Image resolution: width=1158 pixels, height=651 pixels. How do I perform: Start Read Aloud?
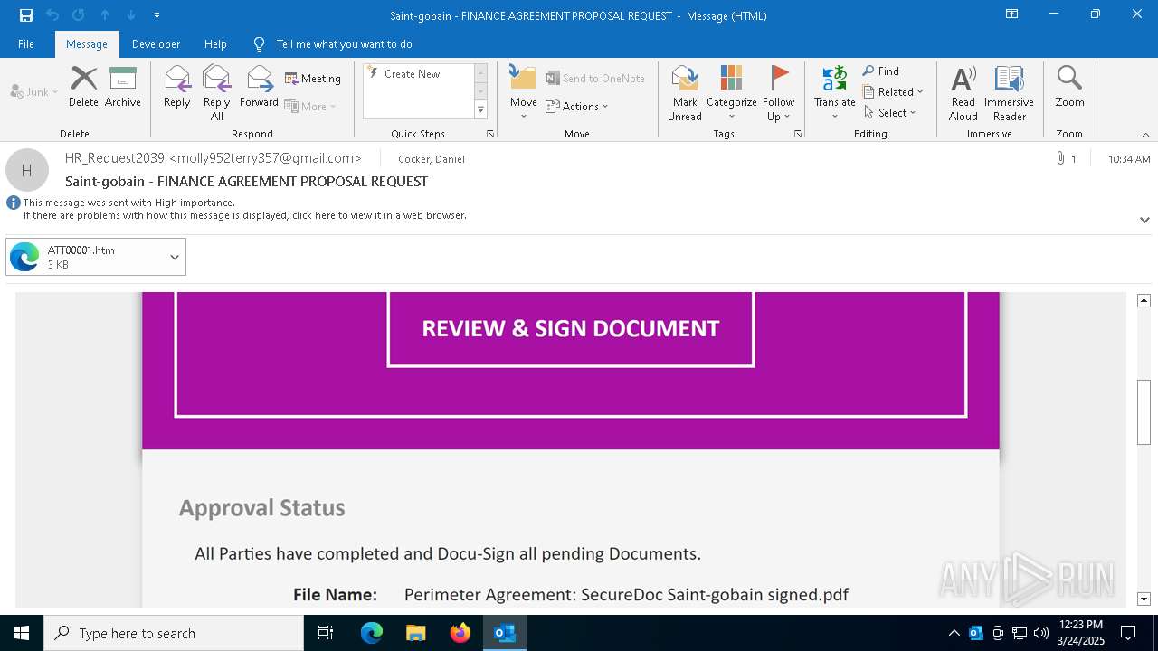(963, 92)
